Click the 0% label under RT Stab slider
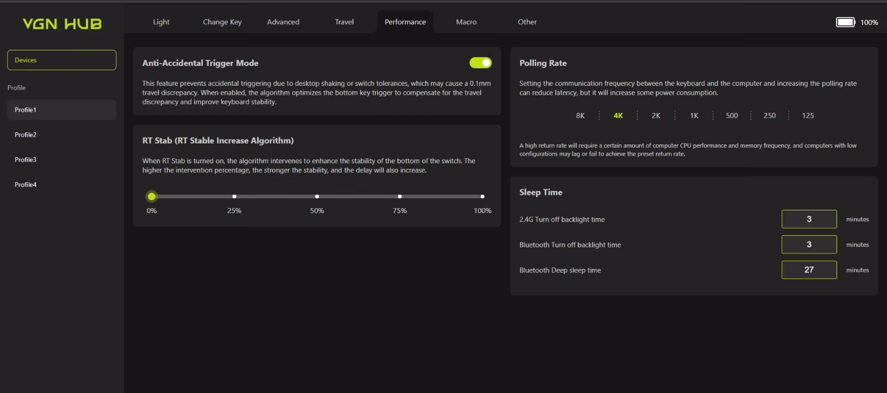887x393 pixels. tap(151, 211)
